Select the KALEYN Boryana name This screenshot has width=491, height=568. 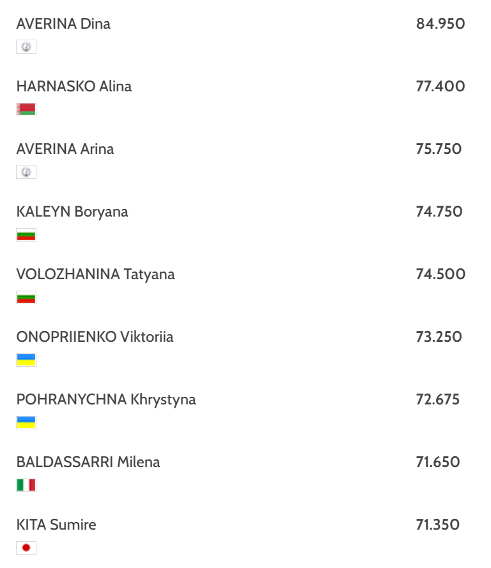click(72, 212)
